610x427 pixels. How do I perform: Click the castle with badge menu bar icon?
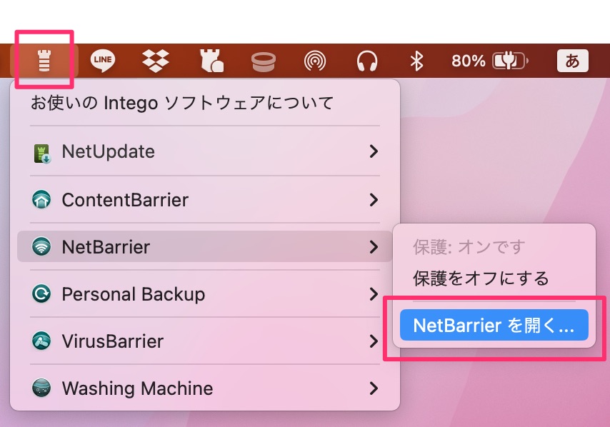(x=211, y=61)
